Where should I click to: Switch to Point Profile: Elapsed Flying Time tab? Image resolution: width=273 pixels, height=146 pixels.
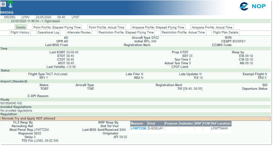pos(57,27)
